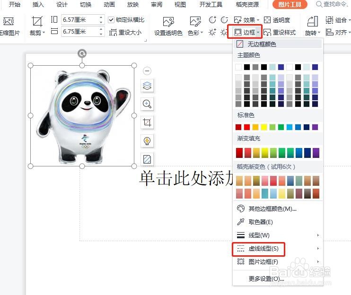Click the title placeholder text 单击此处添加
Image resolution: width=351 pixels, height=295 pixels.
[x=186, y=178]
